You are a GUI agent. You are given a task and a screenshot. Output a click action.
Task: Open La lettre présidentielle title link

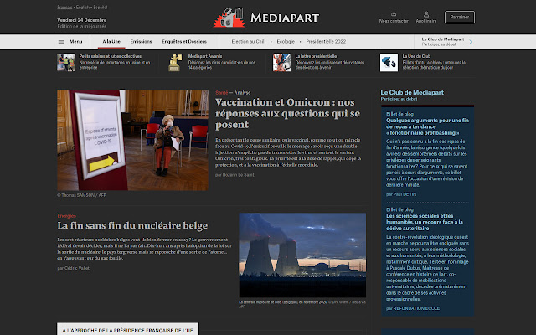[316, 56]
